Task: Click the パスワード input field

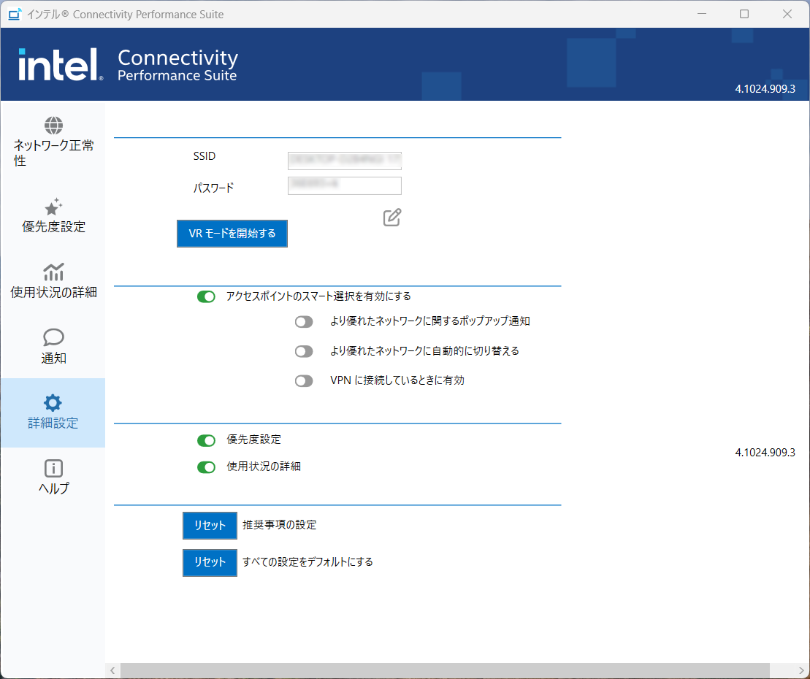Action: click(x=345, y=186)
